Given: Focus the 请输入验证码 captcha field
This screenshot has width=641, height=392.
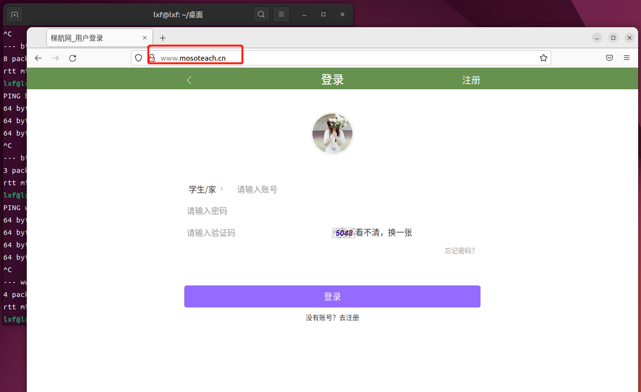Looking at the screenshot, I should pos(258,233).
